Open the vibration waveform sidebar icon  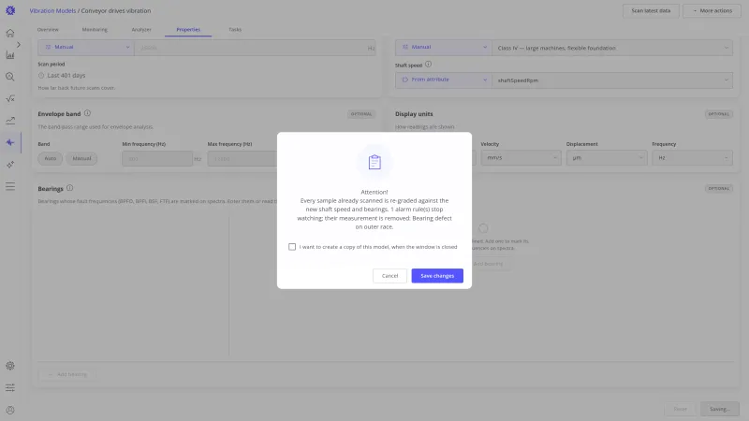coord(10,142)
